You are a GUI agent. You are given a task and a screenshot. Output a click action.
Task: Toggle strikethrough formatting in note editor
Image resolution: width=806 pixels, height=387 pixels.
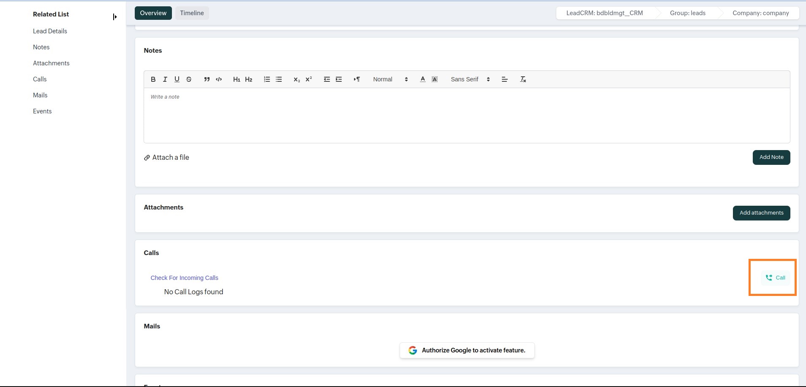tap(189, 79)
